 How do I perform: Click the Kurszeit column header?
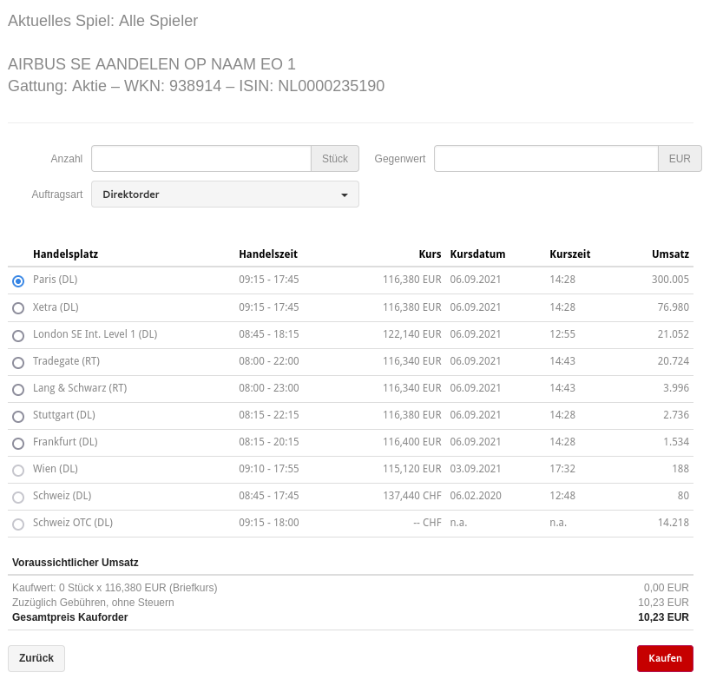tap(569, 254)
